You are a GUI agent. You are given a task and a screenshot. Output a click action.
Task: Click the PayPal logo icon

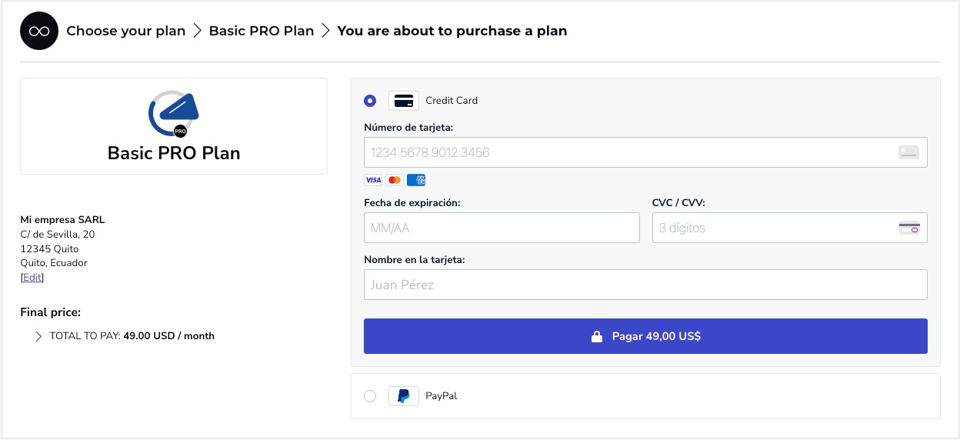click(x=404, y=396)
